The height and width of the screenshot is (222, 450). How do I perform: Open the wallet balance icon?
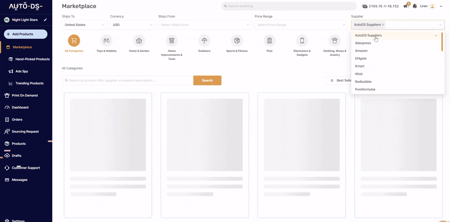[364, 6]
